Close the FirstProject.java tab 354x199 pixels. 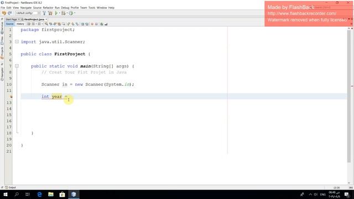pos(46,19)
